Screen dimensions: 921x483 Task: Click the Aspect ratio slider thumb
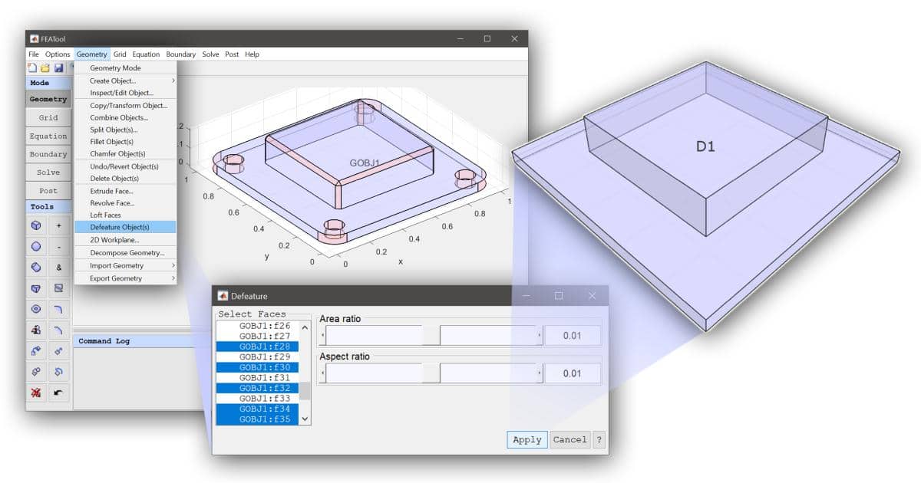431,373
